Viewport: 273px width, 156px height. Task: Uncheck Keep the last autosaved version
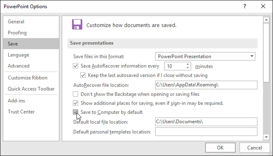(83, 75)
